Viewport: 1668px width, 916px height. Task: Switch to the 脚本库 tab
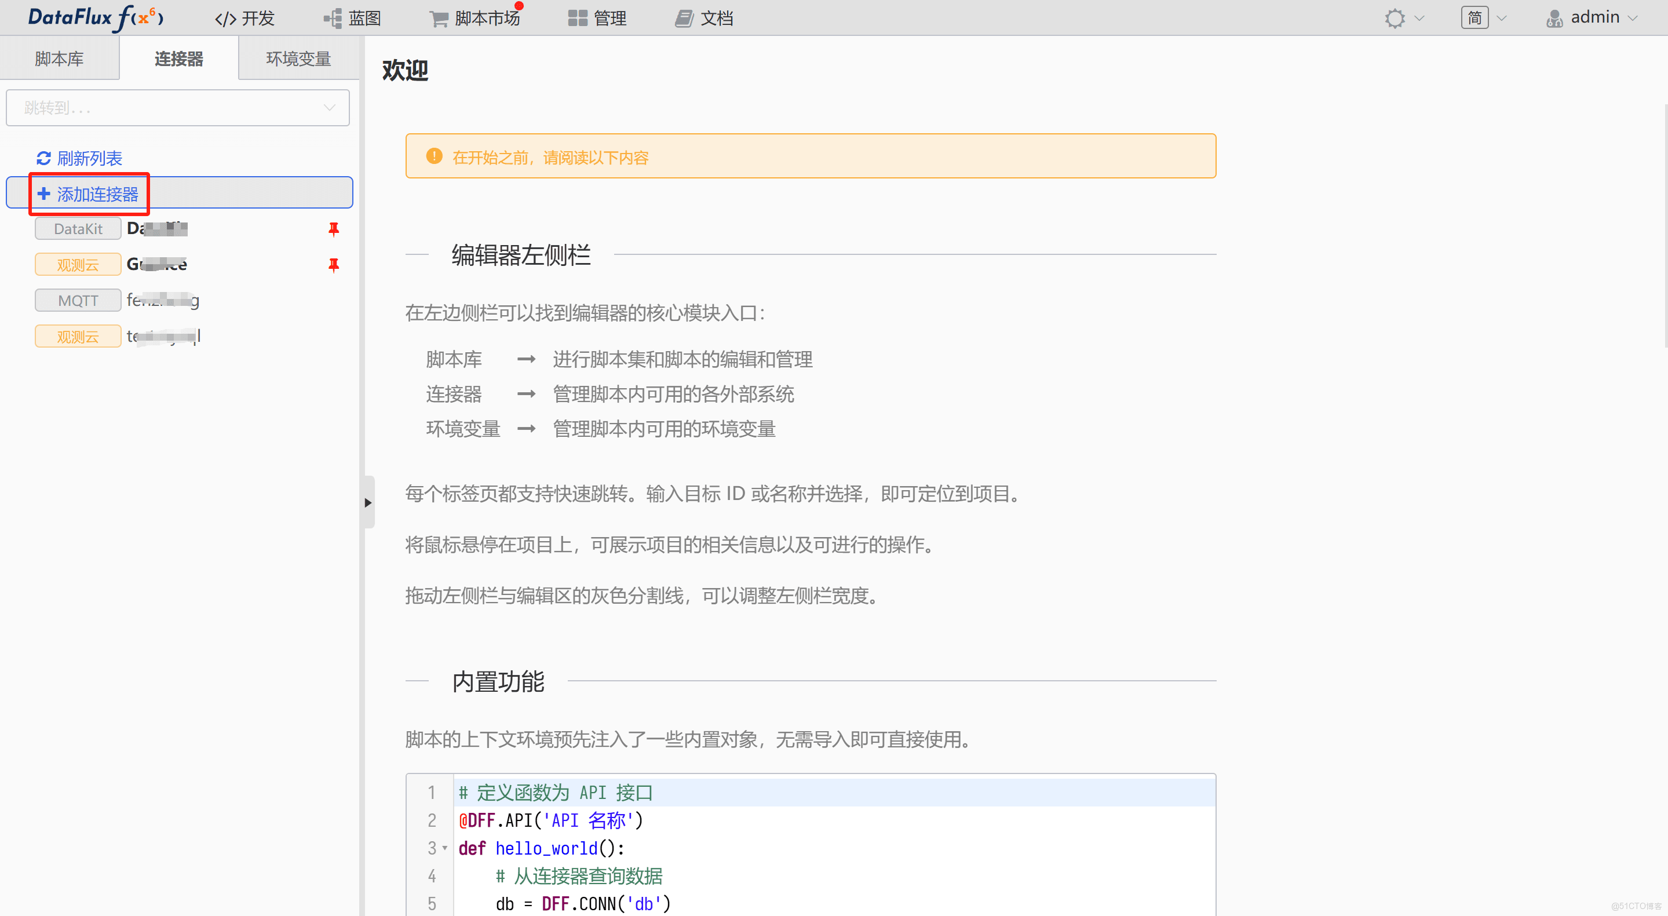[x=59, y=59]
